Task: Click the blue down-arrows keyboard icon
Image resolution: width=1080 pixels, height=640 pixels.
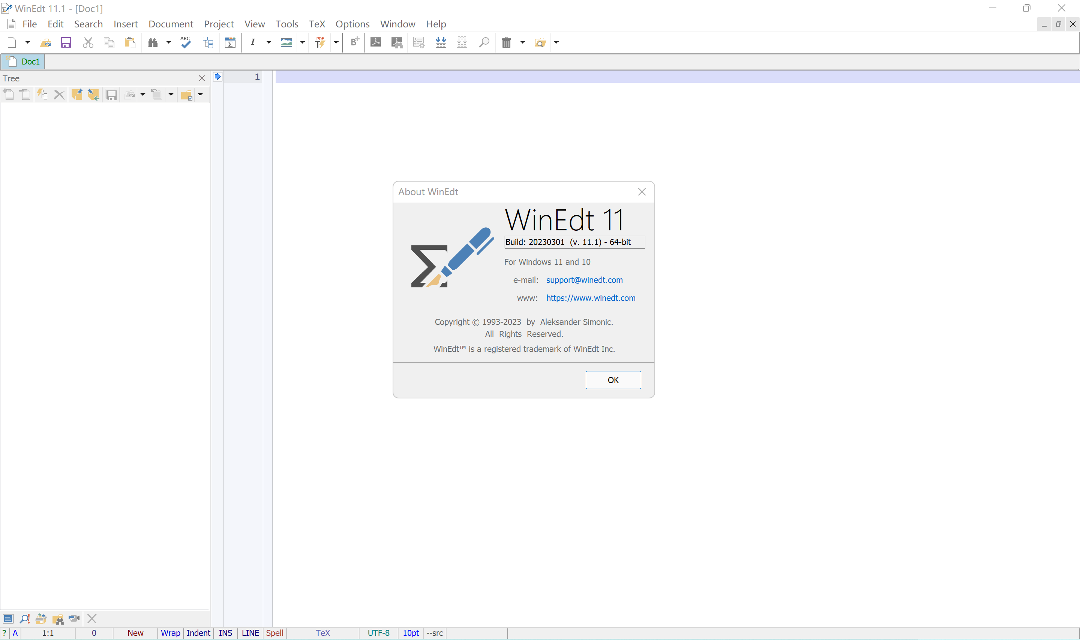Action: pyautogui.click(x=441, y=42)
